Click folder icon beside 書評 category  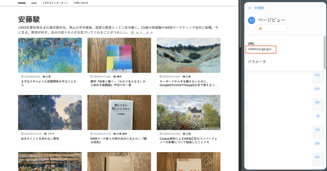[x=115, y=77]
